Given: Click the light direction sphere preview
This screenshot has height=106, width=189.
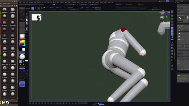Looking at the screenshot, I should 22,57.
